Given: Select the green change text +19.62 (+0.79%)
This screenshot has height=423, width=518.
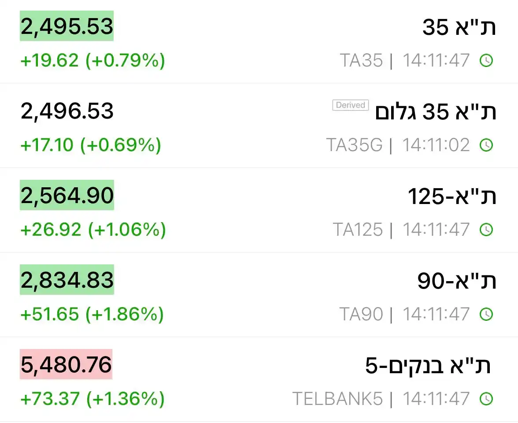Looking at the screenshot, I should [x=92, y=60].
